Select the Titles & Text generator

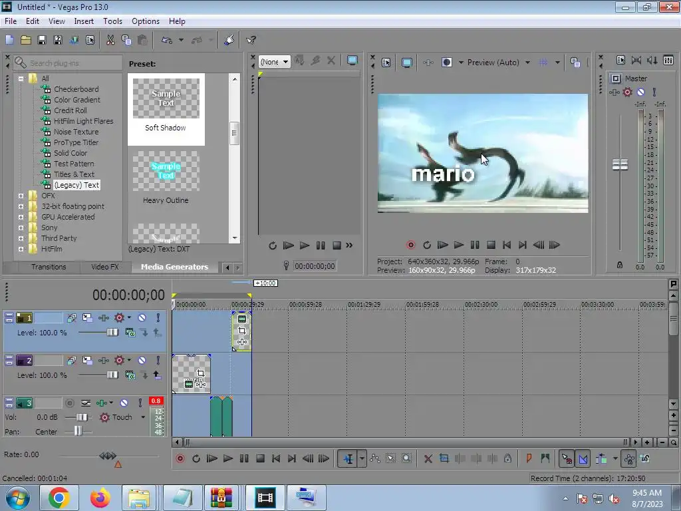click(x=74, y=174)
